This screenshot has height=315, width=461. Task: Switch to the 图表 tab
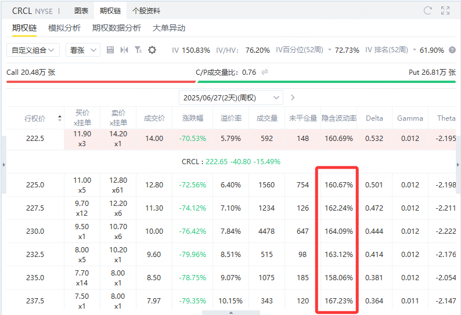tap(81, 11)
